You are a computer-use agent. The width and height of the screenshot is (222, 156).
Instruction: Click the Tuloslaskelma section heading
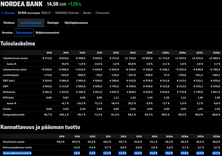pos(18,44)
